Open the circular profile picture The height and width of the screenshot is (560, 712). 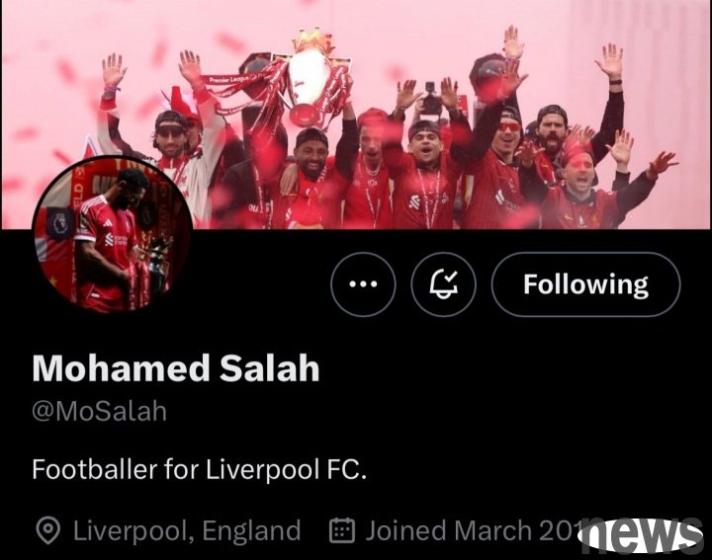(113, 236)
